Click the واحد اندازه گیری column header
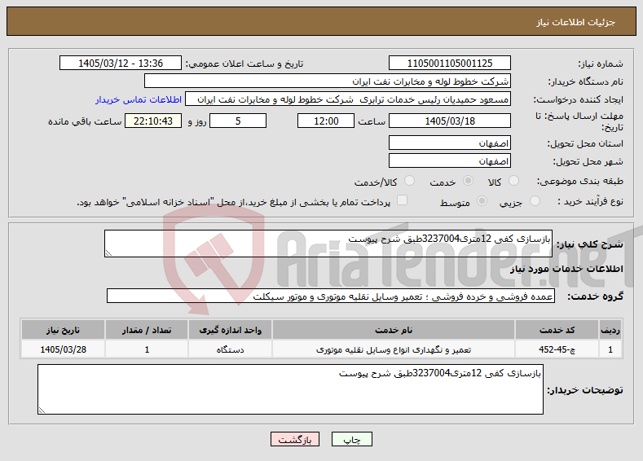 (x=230, y=330)
